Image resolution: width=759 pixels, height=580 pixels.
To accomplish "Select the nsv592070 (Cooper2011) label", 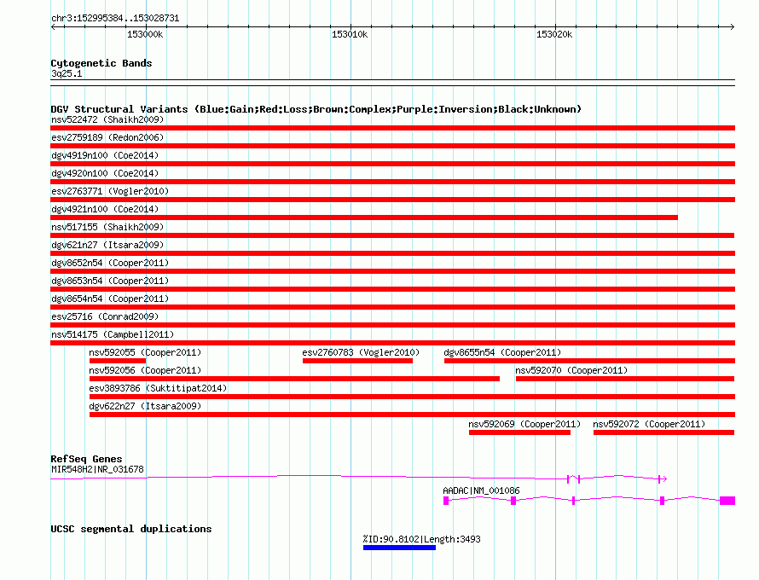I will [571, 370].
